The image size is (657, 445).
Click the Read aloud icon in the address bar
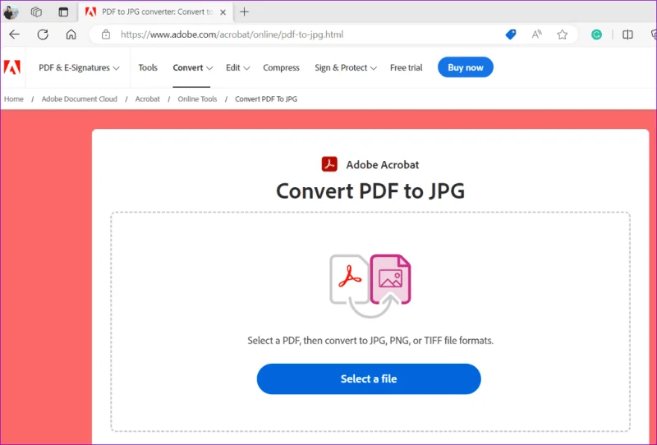coord(537,34)
